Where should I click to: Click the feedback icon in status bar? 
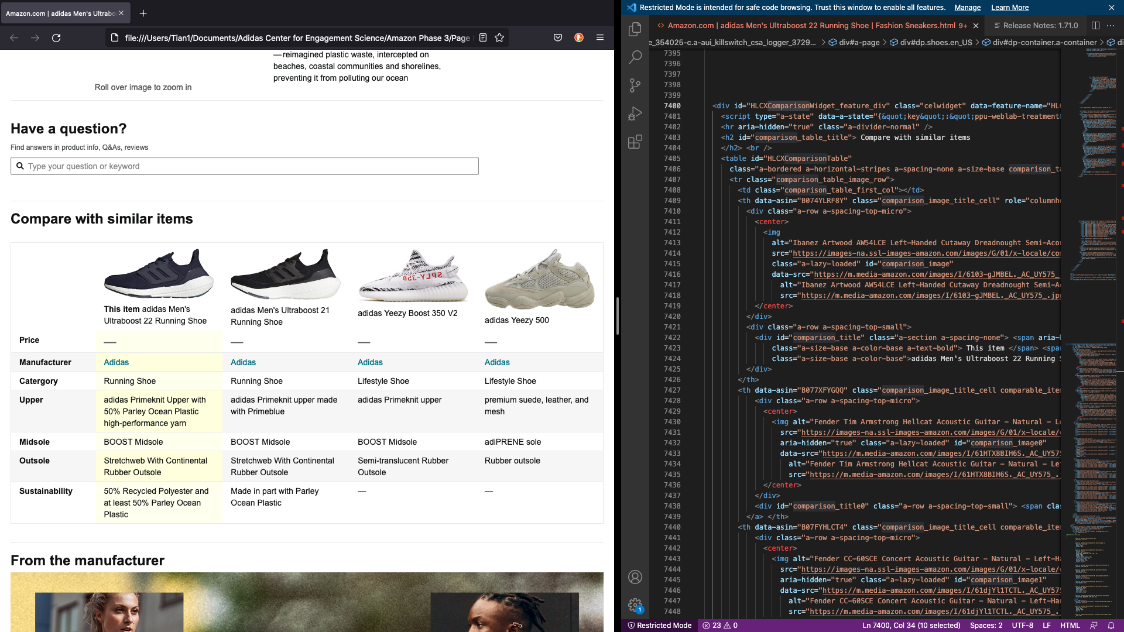coord(1094,626)
